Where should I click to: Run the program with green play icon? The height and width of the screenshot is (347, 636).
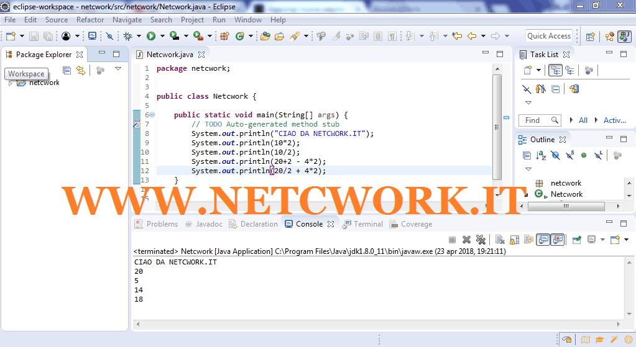click(151, 36)
